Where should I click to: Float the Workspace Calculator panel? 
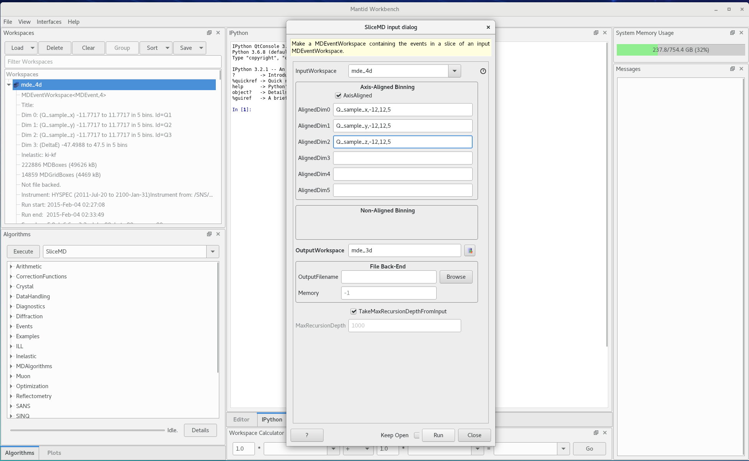click(x=596, y=433)
